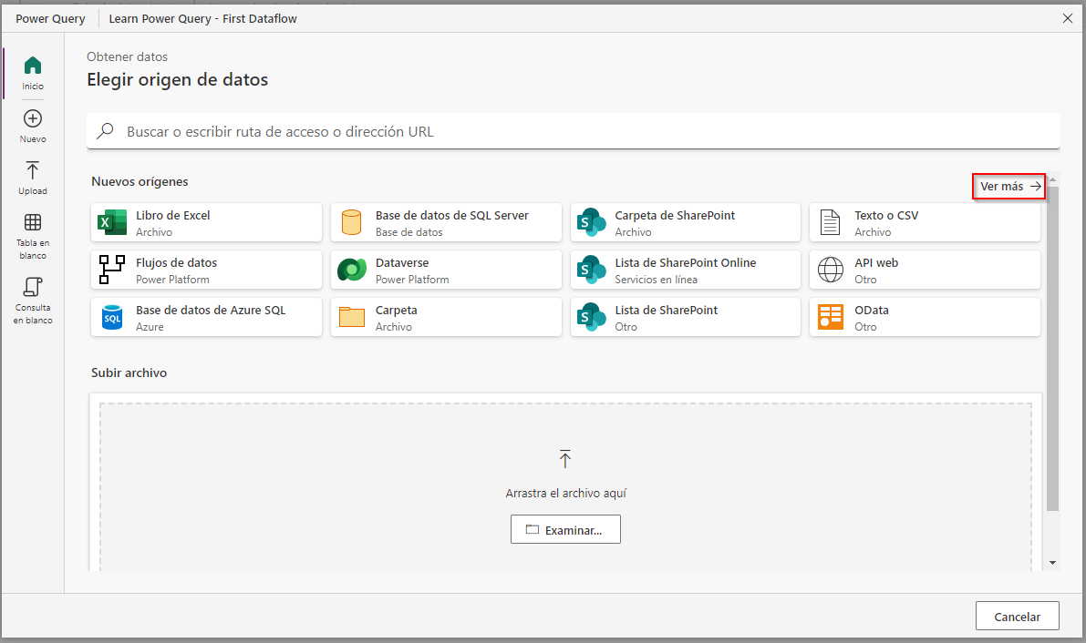
Task: Click the Cancelar button
Action: [x=1018, y=616]
